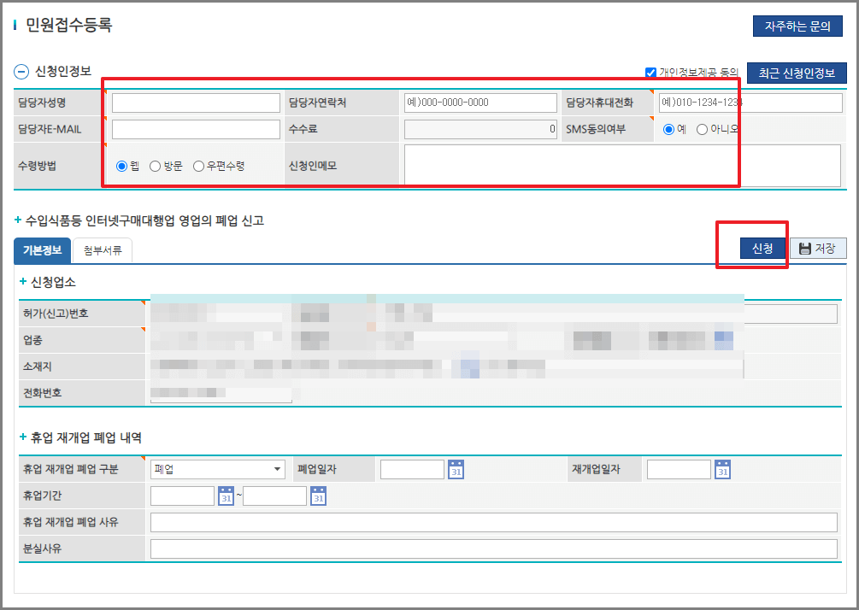Click the 담당자성명 input field
The image size is (859, 610).
click(x=197, y=102)
